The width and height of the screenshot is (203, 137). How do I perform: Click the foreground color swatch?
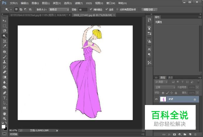pyautogui.click(x=4, y=126)
